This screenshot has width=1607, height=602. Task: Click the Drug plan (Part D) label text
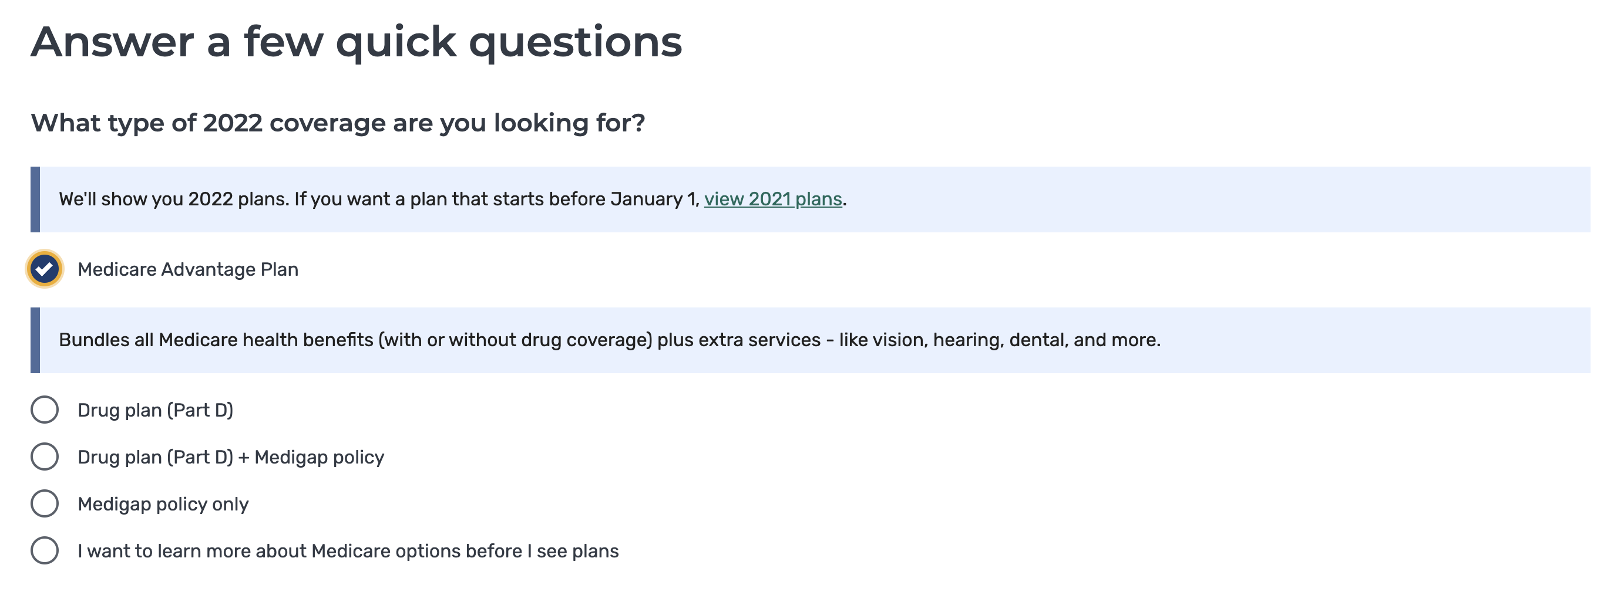pos(155,410)
